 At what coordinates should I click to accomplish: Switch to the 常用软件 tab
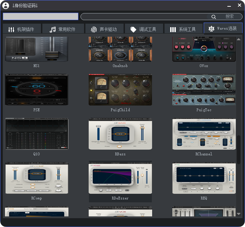[63, 29]
